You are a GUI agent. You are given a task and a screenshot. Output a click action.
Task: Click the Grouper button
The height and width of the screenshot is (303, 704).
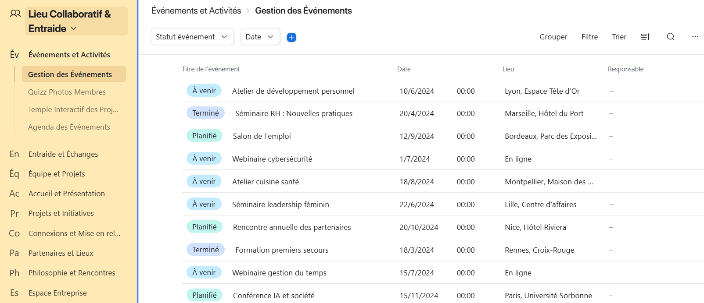(553, 37)
